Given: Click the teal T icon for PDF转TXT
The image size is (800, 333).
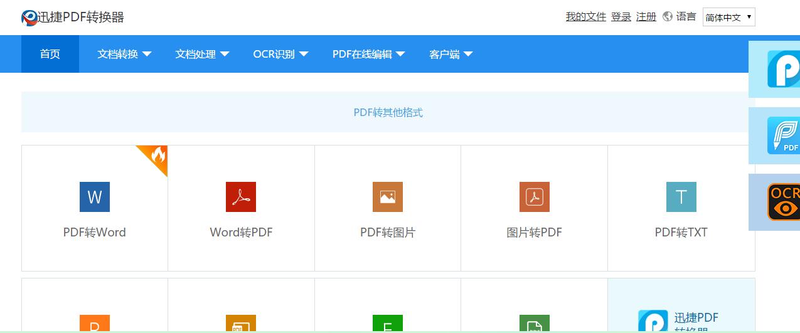Looking at the screenshot, I should [x=681, y=197].
